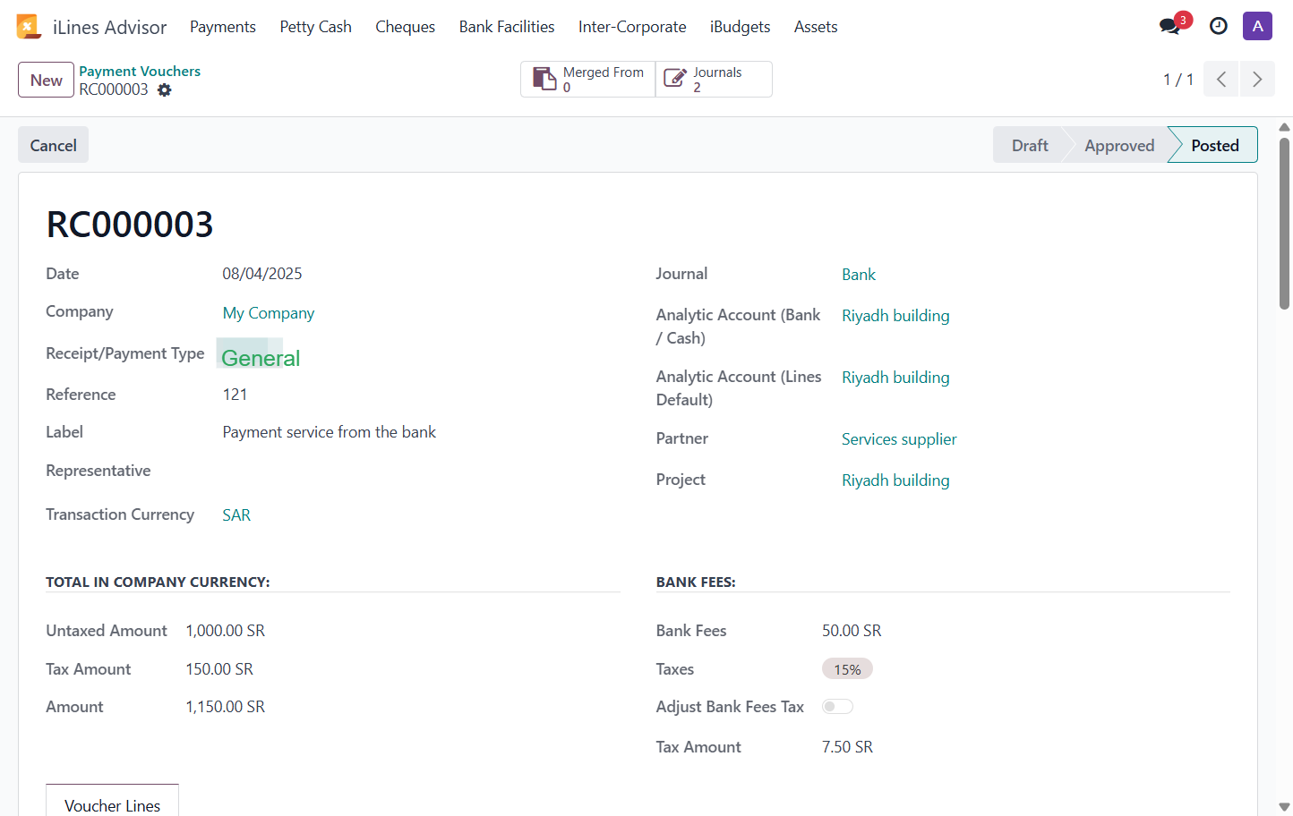The height and width of the screenshot is (816, 1293).
Task: Cancel the posted voucher
Action: click(x=54, y=145)
